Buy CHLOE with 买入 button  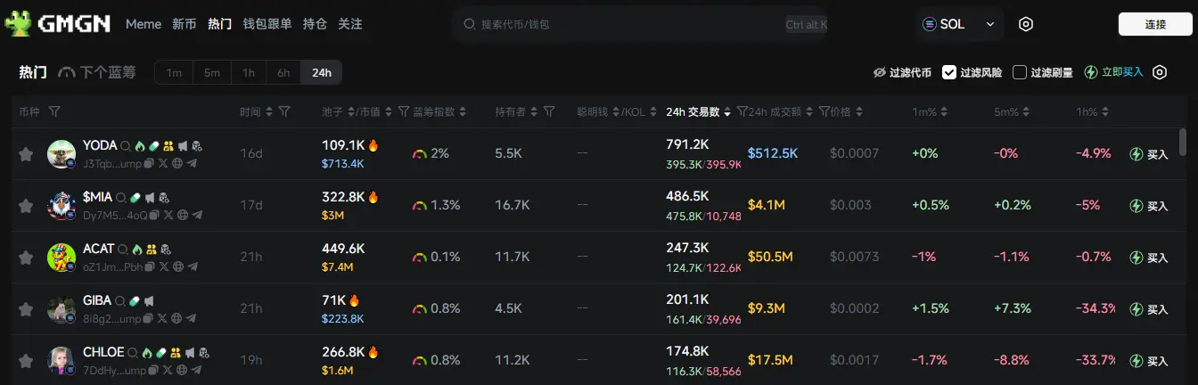point(1149,361)
